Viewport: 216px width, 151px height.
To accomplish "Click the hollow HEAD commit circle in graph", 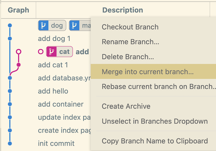I will click(x=19, y=52).
